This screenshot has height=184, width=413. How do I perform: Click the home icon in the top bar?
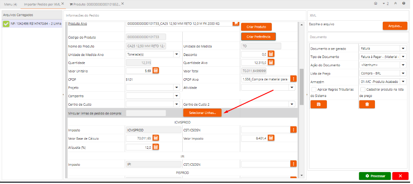coord(375,3)
